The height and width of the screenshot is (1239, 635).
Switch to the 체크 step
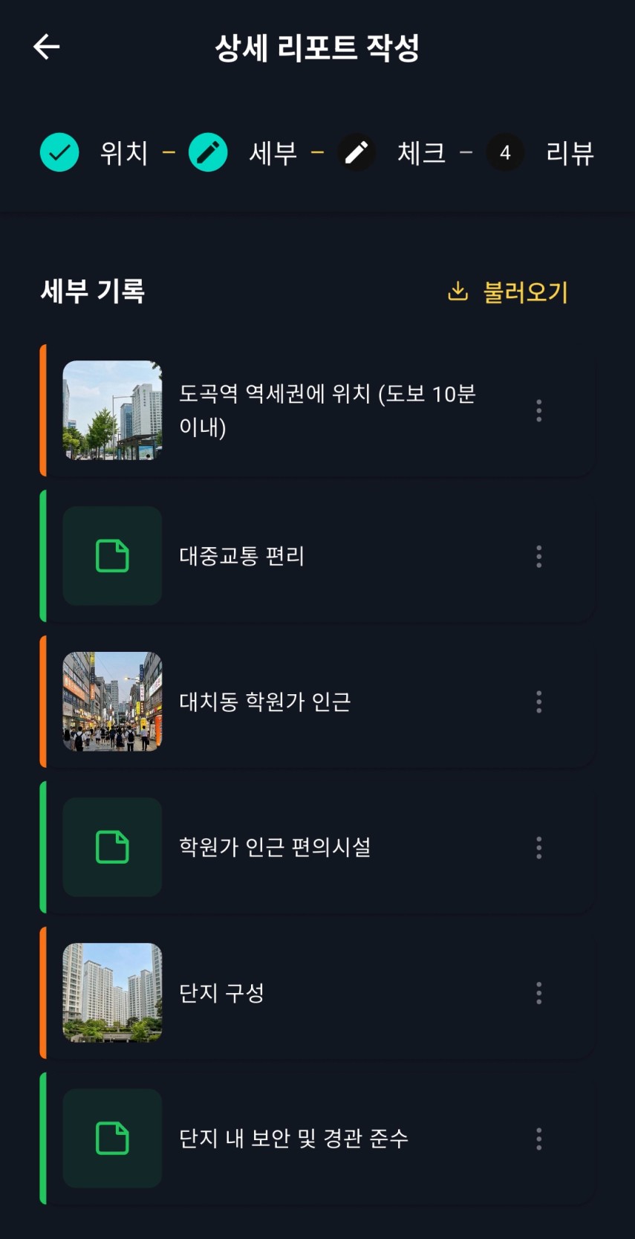421,153
